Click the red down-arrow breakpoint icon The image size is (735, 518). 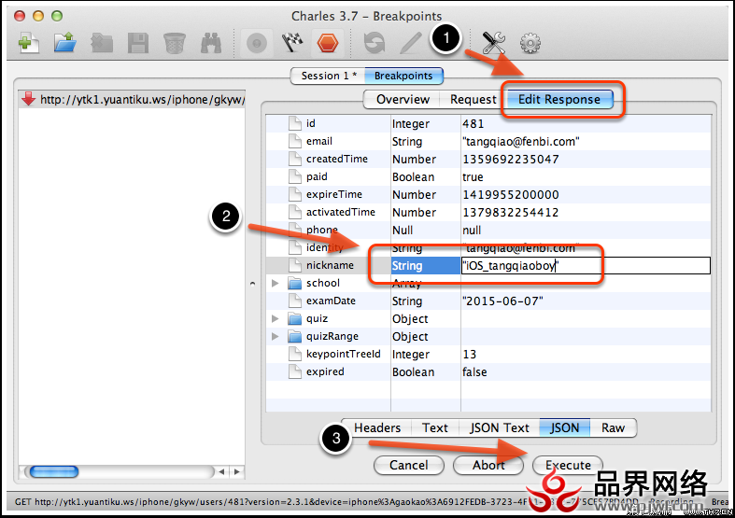(29, 99)
